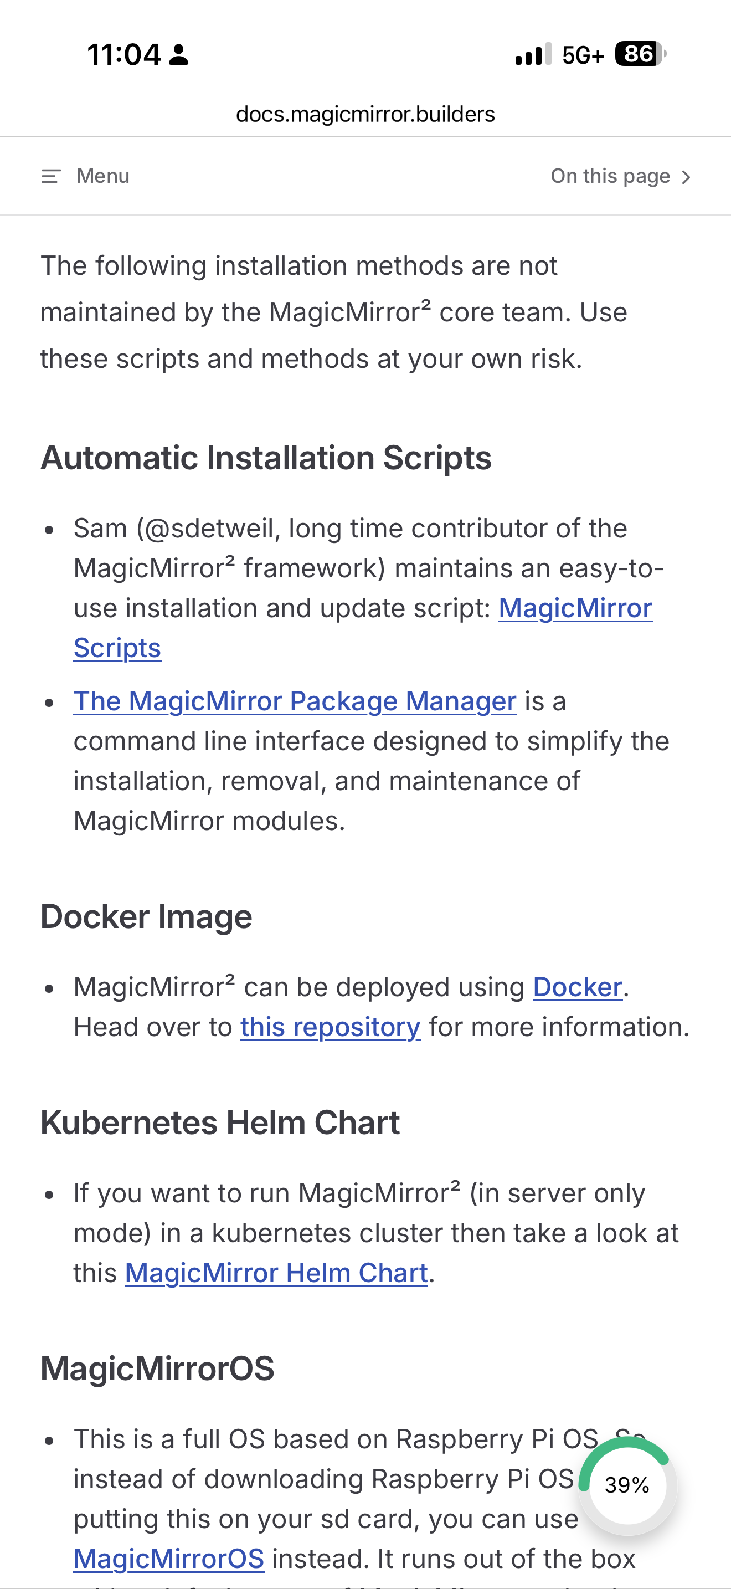Follow The MagicMirror Package Manager link
The image size is (731, 1589).
[295, 701]
